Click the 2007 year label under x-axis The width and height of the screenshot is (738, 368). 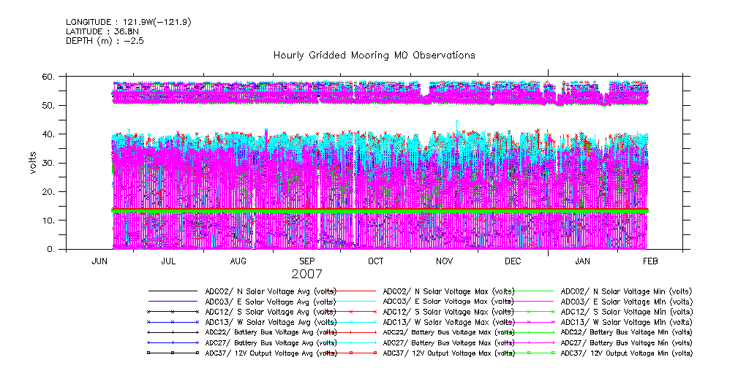[x=306, y=275]
